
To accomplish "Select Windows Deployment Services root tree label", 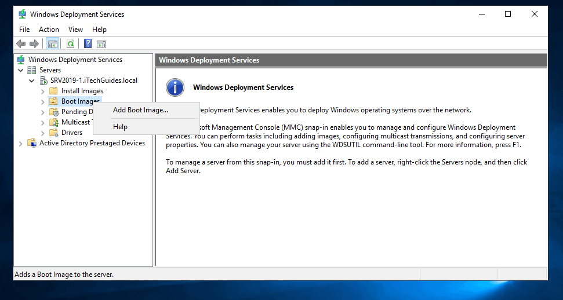I will [75, 60].
